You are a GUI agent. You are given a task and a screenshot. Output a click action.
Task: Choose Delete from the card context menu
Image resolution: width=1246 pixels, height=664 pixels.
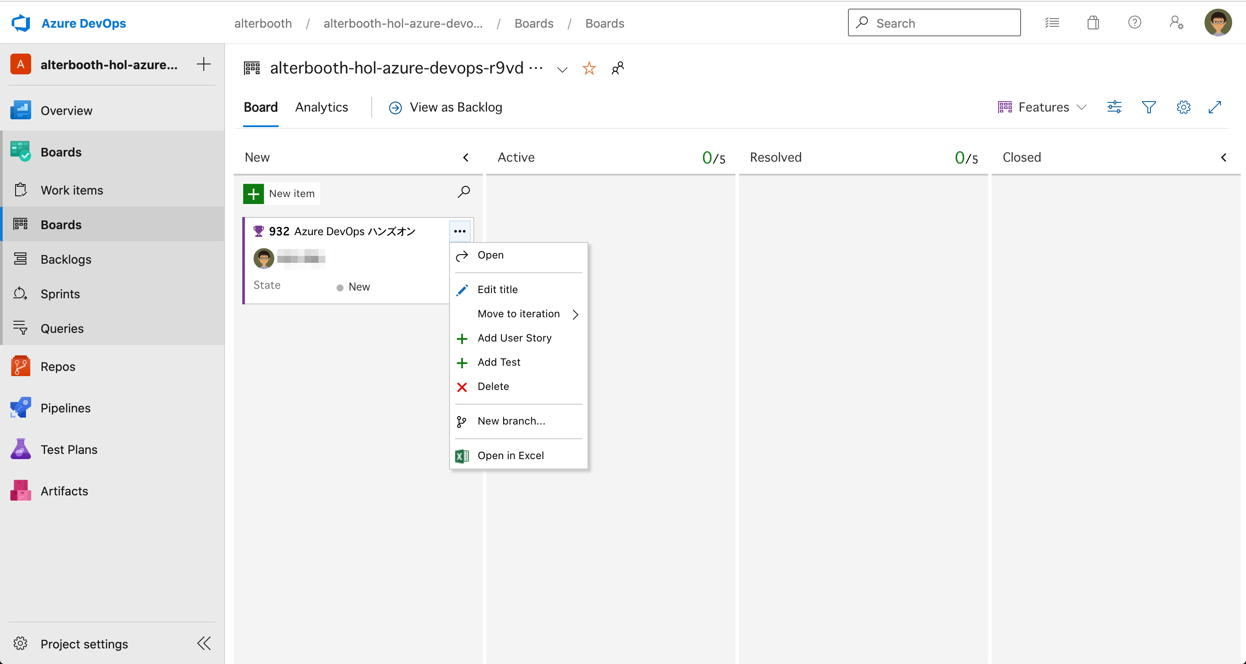click(493, 386)
